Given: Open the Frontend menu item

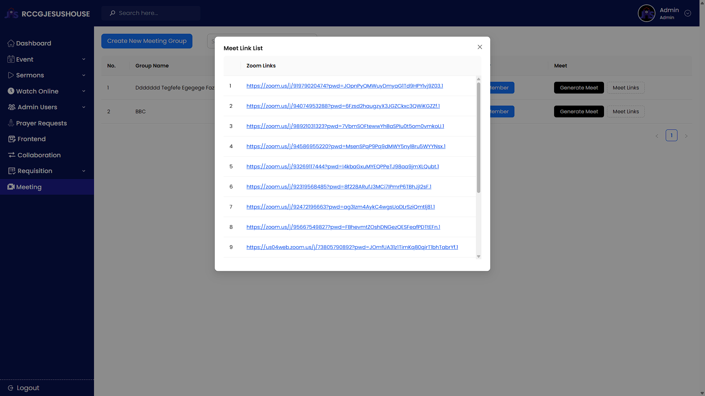Looking at the screenshot, I should tap(32, 139).
